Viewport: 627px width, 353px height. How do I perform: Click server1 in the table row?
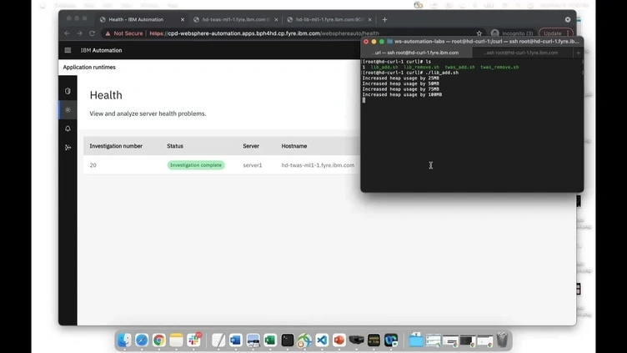point(253,165)
